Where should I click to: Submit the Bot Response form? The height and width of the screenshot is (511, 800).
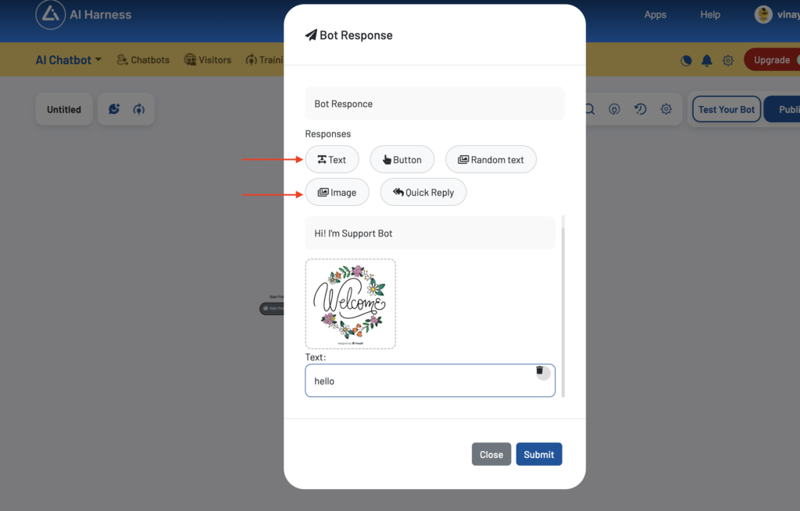point(539,455)
